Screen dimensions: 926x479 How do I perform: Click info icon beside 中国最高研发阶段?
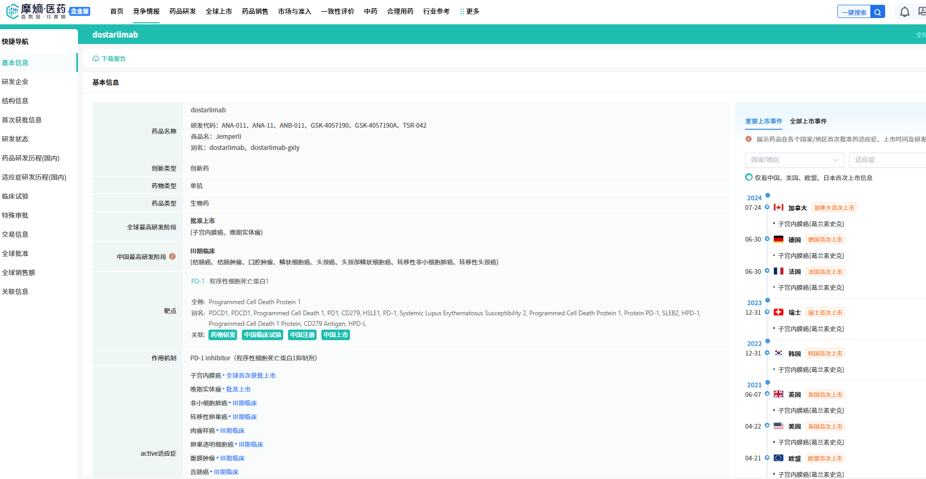click(x=172, y=256)
